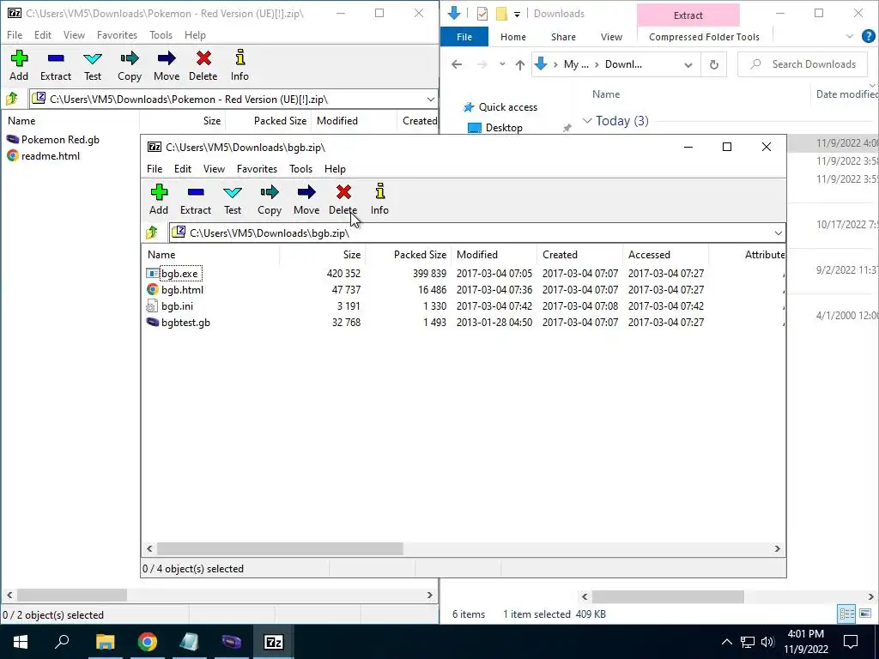The width and height of the screenshot is (879, 659).
Task: Open Explorer recent locations dropdown
Action: point(502,64)
